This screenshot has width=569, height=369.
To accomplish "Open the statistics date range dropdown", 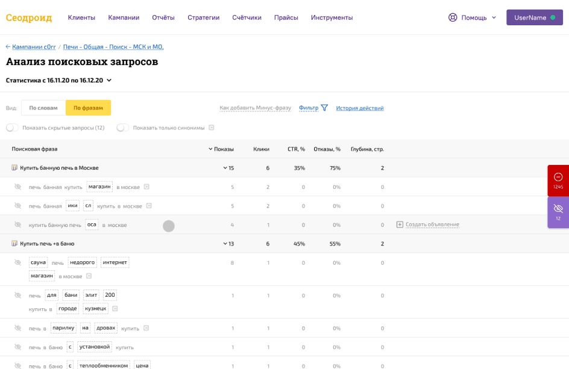I will [x=109, y=80].
